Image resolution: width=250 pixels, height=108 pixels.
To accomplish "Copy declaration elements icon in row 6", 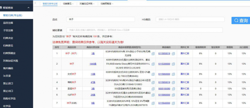I will (x=153, y=95).
